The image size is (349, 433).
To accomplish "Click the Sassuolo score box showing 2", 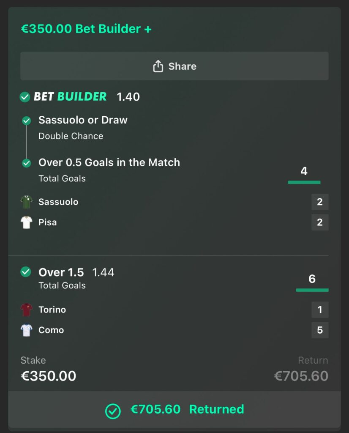I will pyautogui.click(x=320, y=202).
